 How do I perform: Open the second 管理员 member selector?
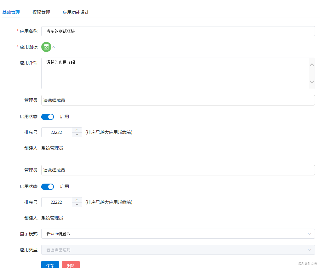178,170
